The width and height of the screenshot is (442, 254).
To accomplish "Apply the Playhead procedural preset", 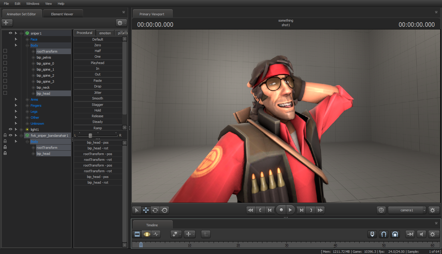I will click(98, 63).
